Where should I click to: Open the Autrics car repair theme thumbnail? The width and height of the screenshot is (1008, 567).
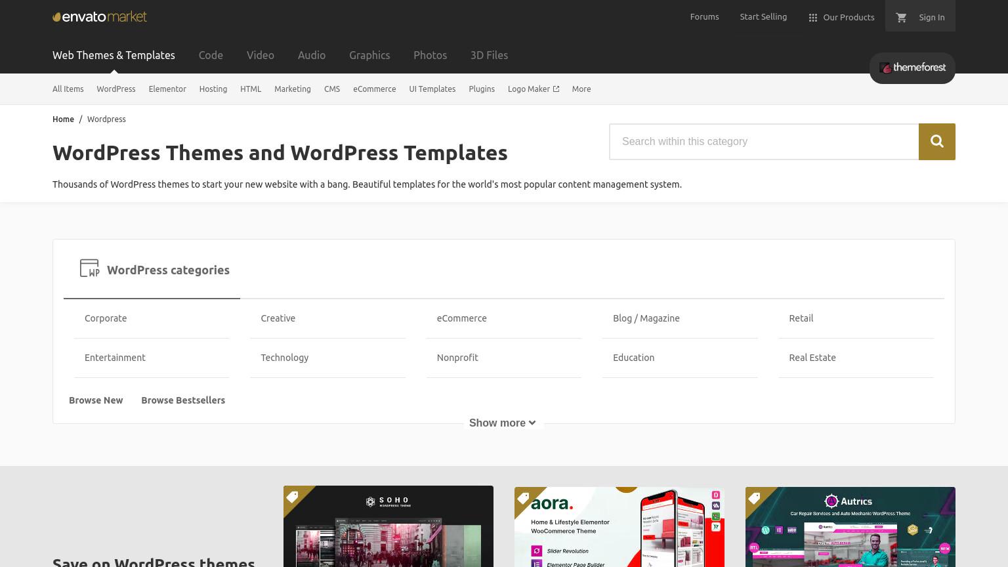point(850,527)
